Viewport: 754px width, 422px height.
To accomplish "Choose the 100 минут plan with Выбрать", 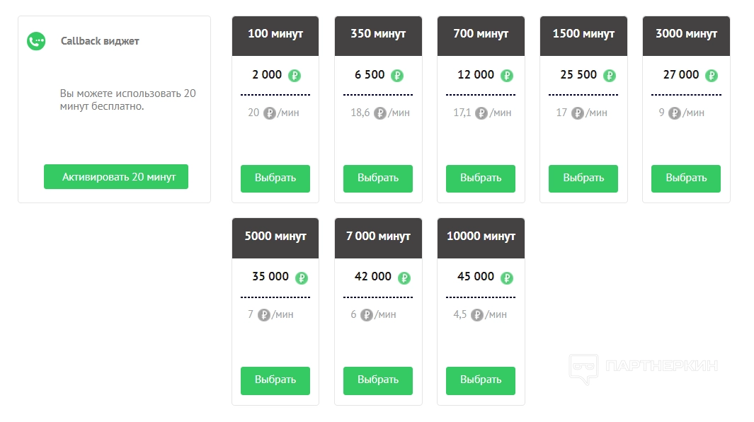I will (275, 178).
